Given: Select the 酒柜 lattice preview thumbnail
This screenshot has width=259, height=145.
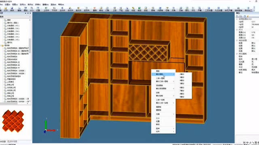Looking at the screenshot, I should pos(13,121).
